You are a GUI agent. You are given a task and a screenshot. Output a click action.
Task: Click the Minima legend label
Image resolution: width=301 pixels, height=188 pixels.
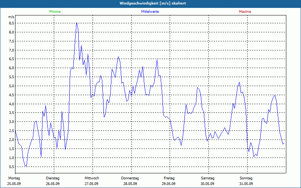(x=55, y=12)
